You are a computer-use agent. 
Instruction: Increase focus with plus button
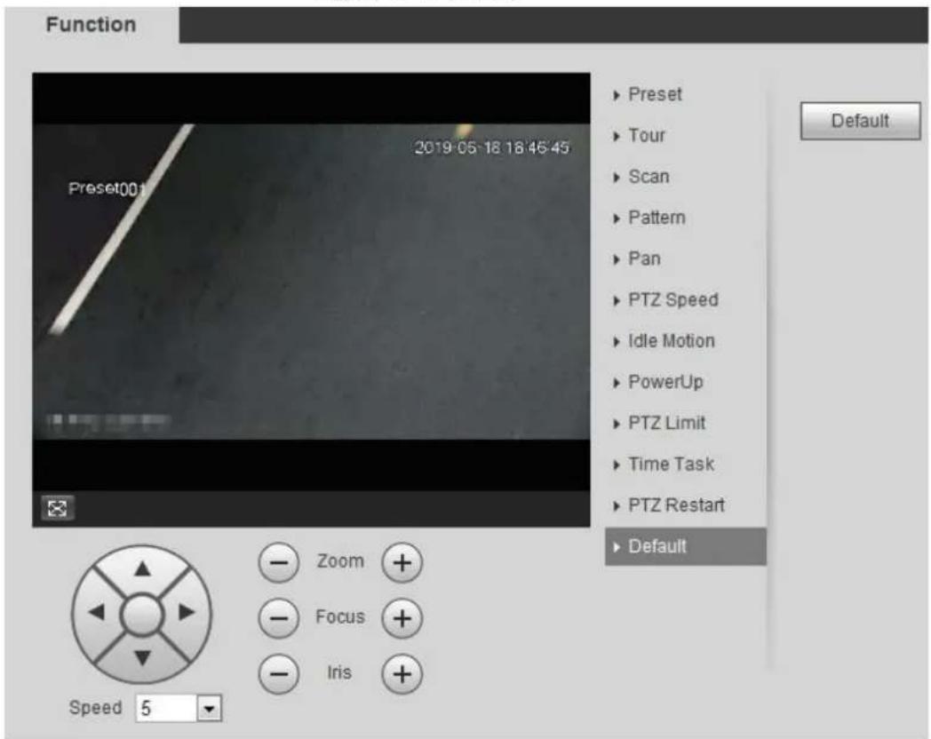pos(402,618)
